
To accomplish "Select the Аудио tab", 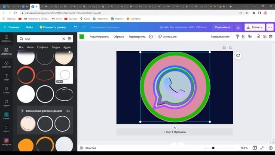I will 67,47.
